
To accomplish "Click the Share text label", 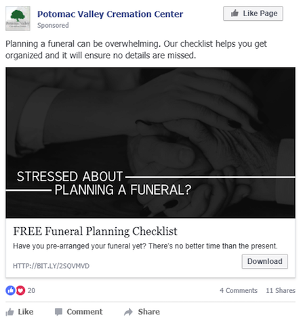I will [x=149, y=312].
